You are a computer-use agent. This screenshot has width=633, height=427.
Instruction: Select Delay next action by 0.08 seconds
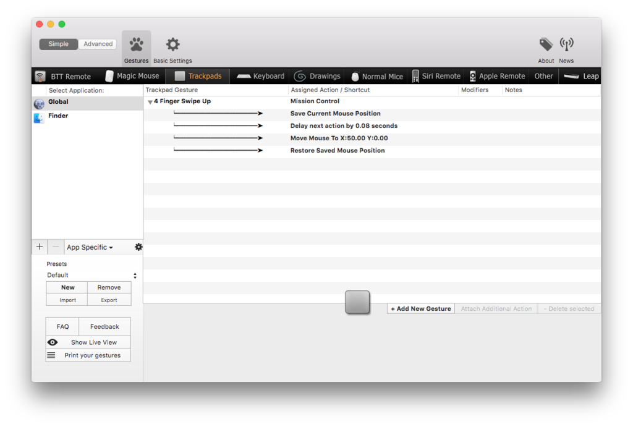(372, 126)
